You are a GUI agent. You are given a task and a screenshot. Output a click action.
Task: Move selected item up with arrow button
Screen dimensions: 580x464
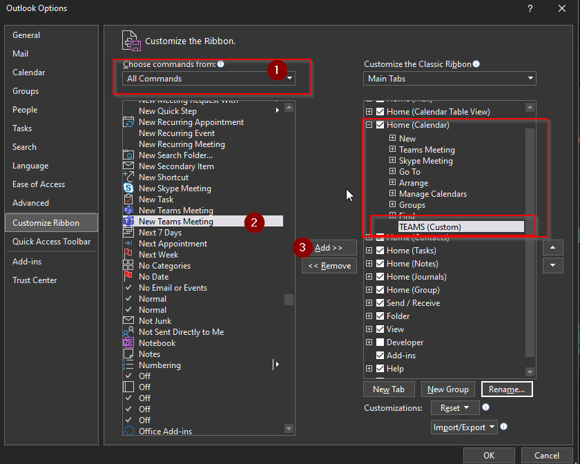click(x=553, y=248)
